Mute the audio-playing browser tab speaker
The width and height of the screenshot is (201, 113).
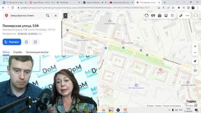click(103, 3)
